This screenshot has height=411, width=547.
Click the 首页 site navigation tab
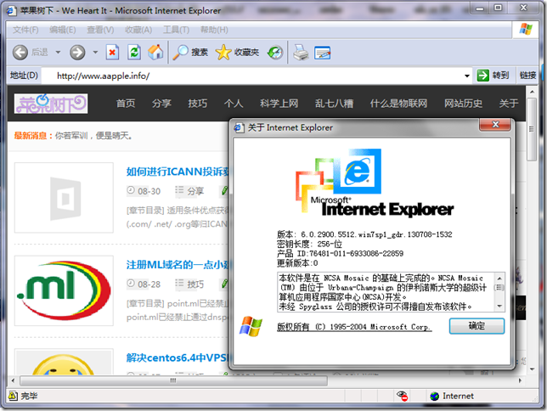(126, 104)
